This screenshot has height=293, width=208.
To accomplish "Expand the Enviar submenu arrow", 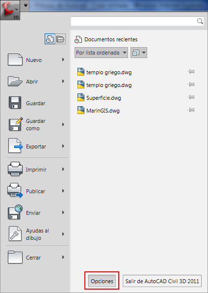I will coord(63,212).
